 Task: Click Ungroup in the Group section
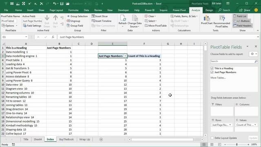(x=73, y=21)
